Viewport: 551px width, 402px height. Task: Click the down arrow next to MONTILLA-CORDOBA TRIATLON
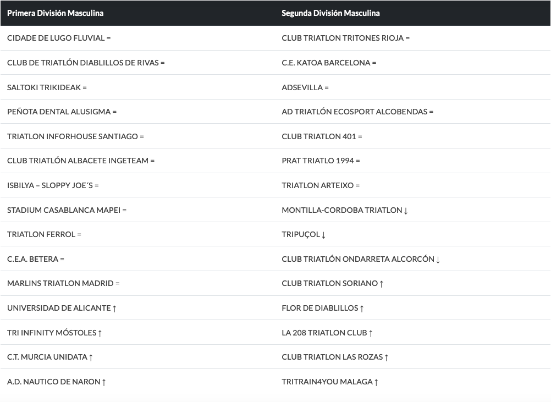coord(406,211)
